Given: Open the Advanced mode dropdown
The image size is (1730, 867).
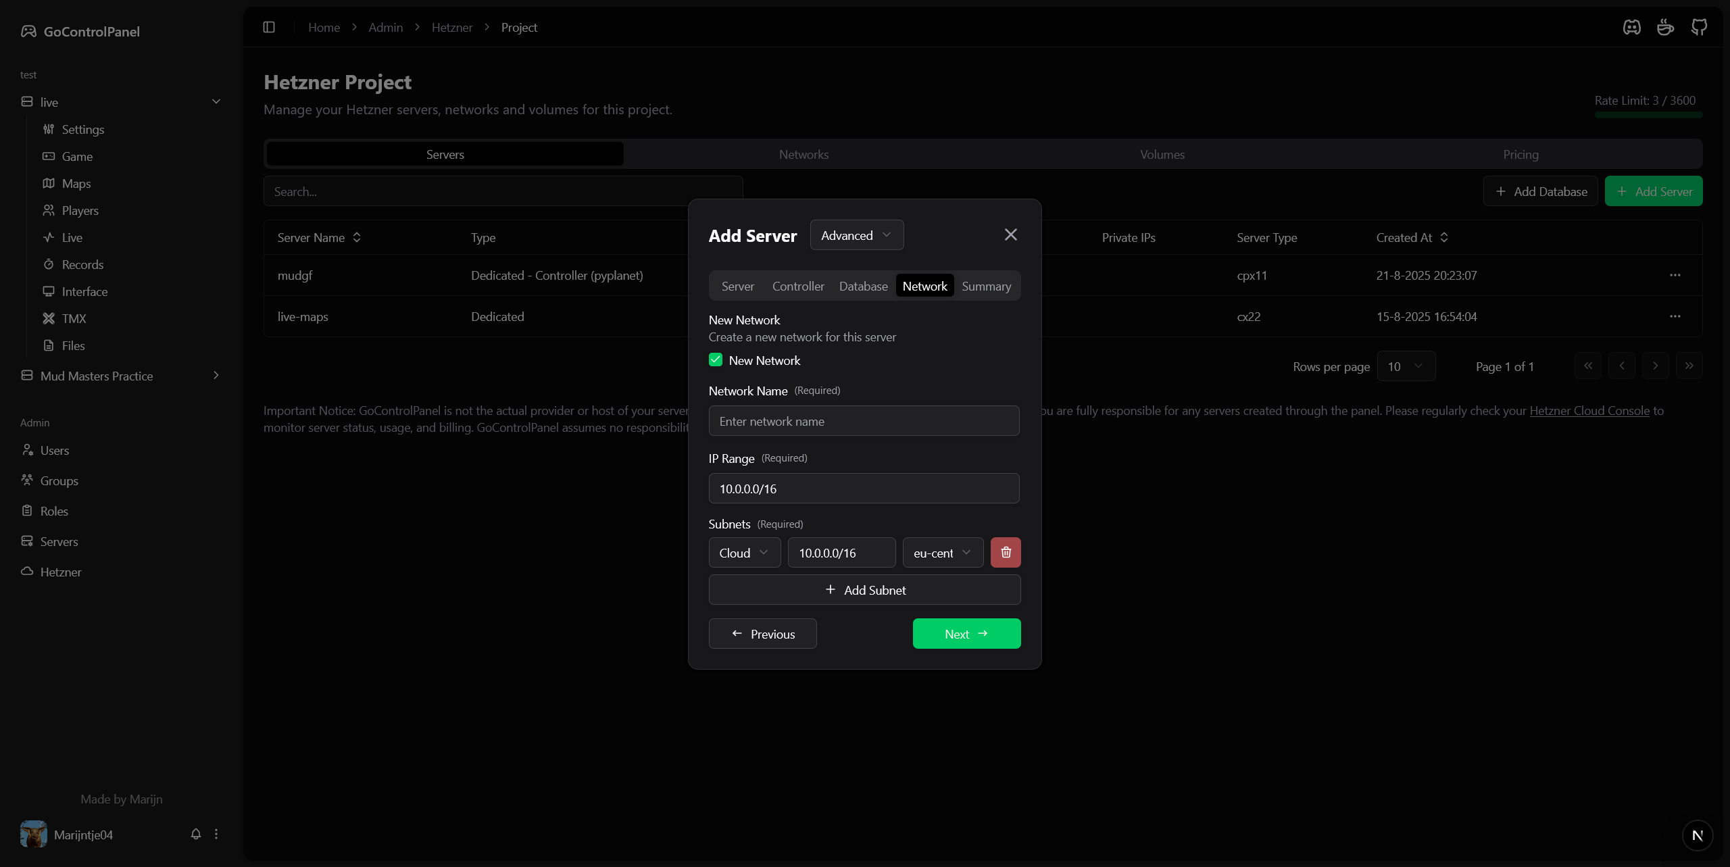Looking at the screenshot, I should pos(856,235).
